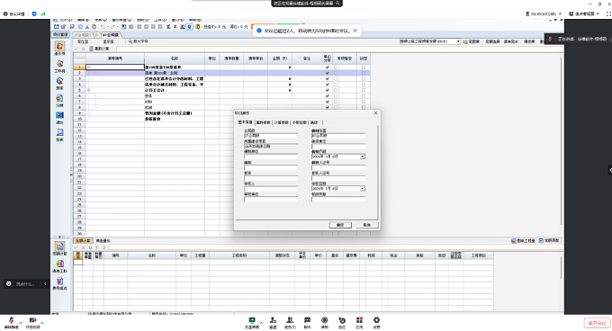
Task: Select the 报表 report icon in sidebar
Action: pyautogui.click(x=59, y=135)
